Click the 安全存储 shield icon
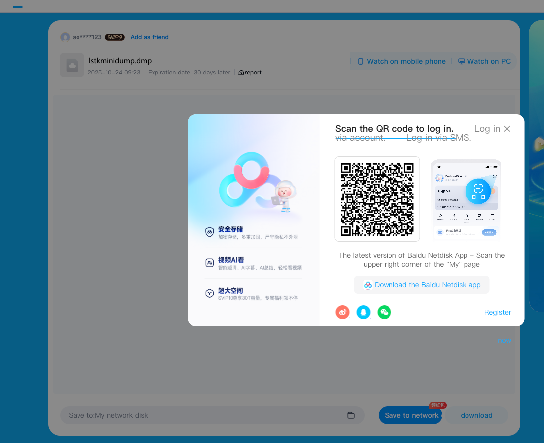 click(209, 232)
